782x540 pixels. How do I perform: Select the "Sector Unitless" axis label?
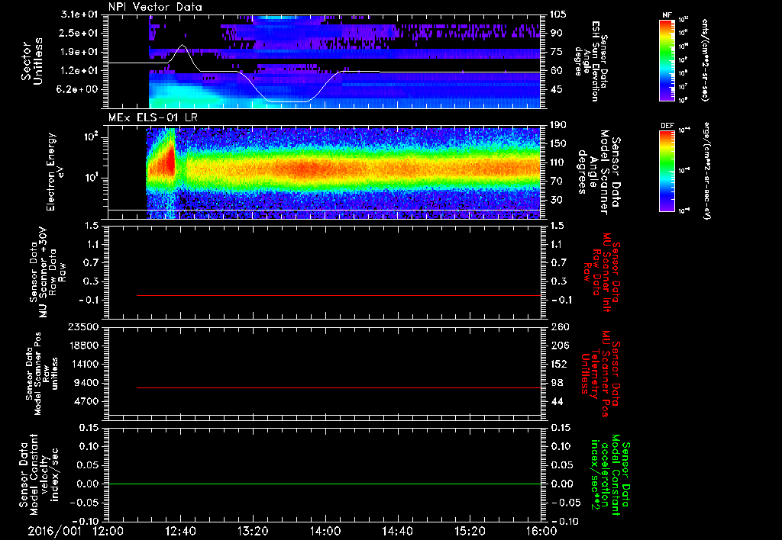32,61
